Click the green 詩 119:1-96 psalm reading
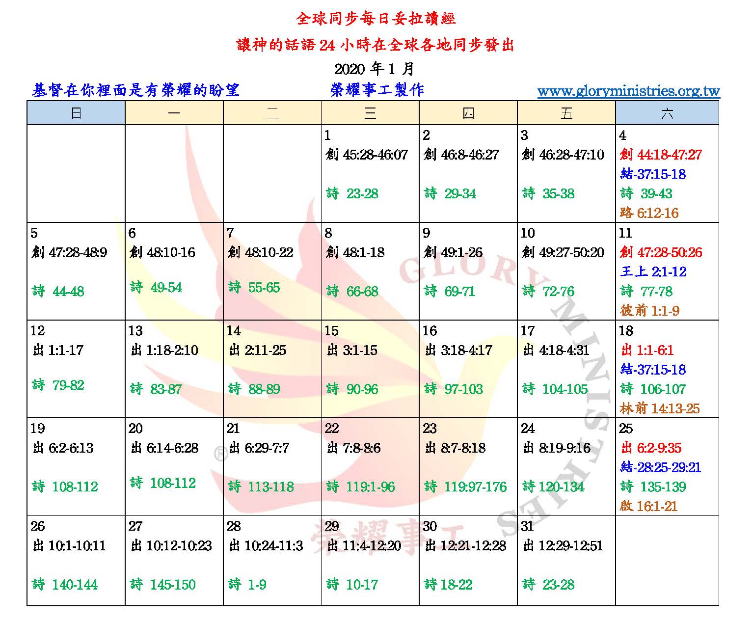This screenshot has height=621, width=753. click(x=360, y=486)
